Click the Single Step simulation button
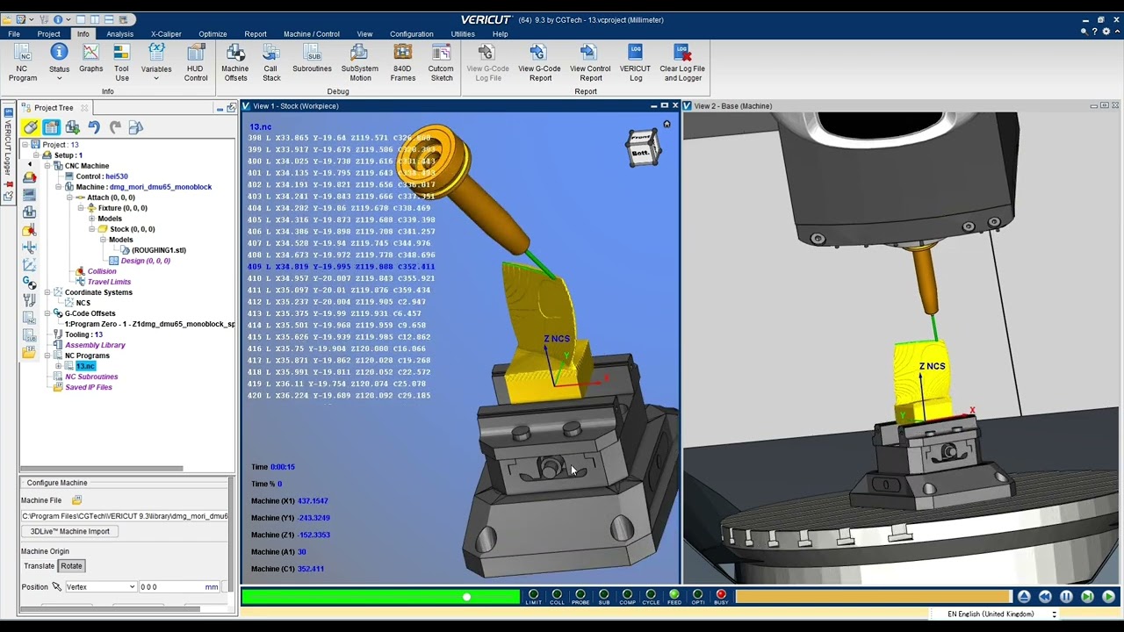This screenshot has height=632, width=1124. 1087,597
